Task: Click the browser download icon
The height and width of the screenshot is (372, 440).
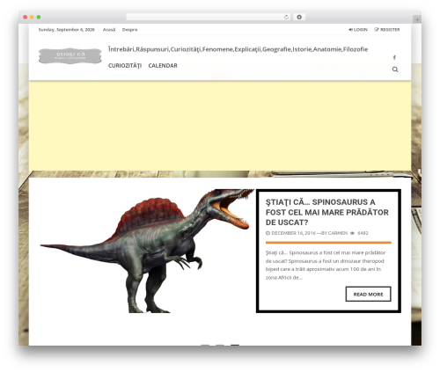Action: pos(299,18)
